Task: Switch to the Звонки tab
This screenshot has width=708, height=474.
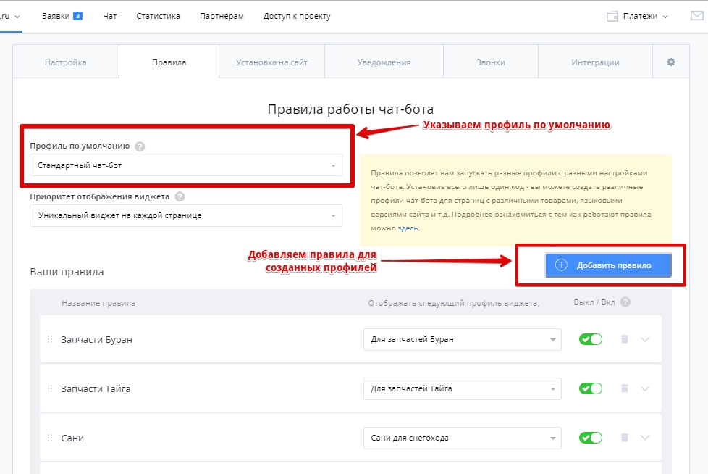Action: tap(490, 62)
